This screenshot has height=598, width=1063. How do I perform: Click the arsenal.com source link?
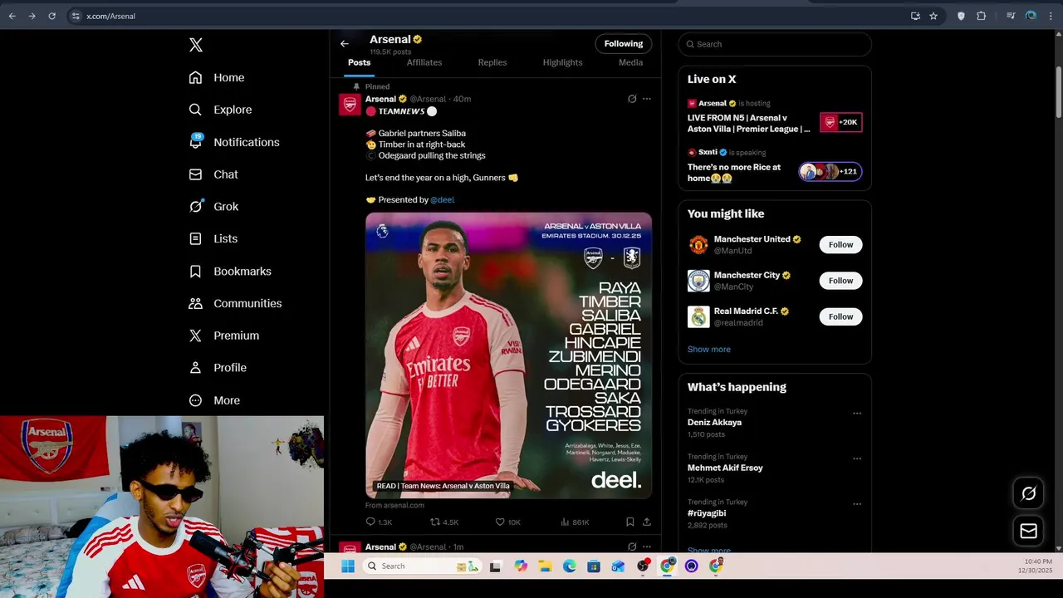pyautogui.click(x=394, y=505)
